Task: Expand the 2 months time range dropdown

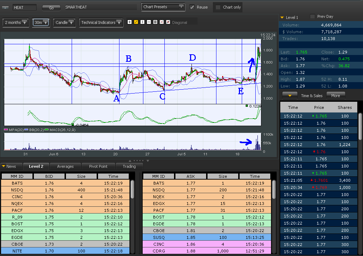Action: [x=16, y=22]
